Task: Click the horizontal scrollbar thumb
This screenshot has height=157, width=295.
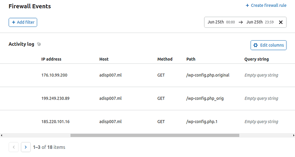Action: [155, 135]
